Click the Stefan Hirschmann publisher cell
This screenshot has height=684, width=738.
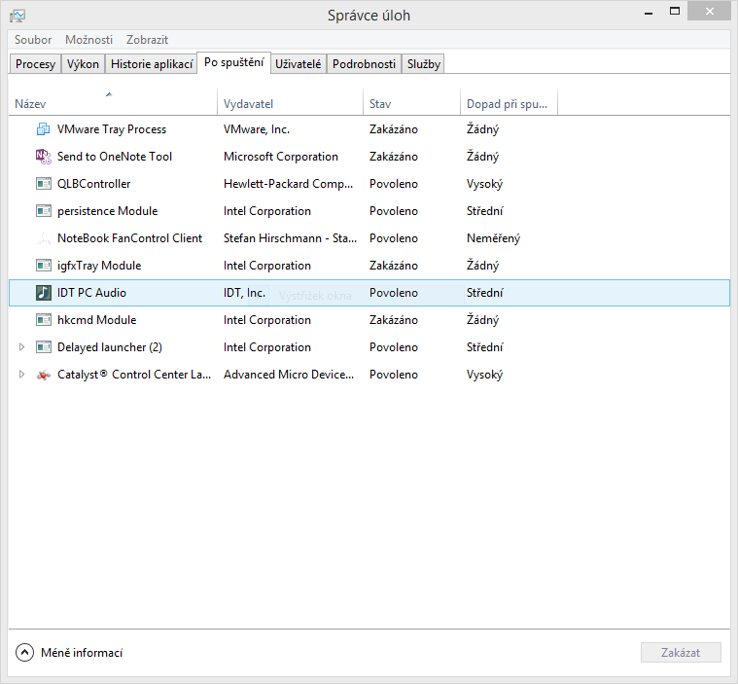[x=290, y=238]
